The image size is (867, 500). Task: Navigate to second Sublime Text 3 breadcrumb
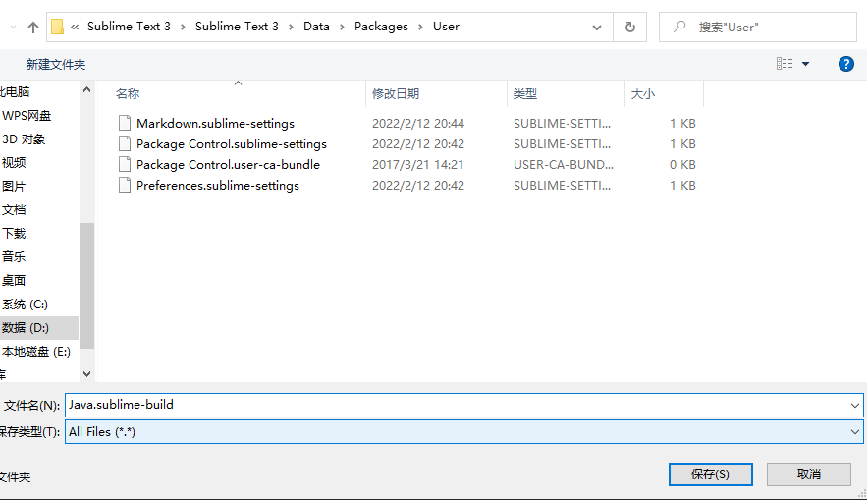pyautogui.click(x=237, y=27)
